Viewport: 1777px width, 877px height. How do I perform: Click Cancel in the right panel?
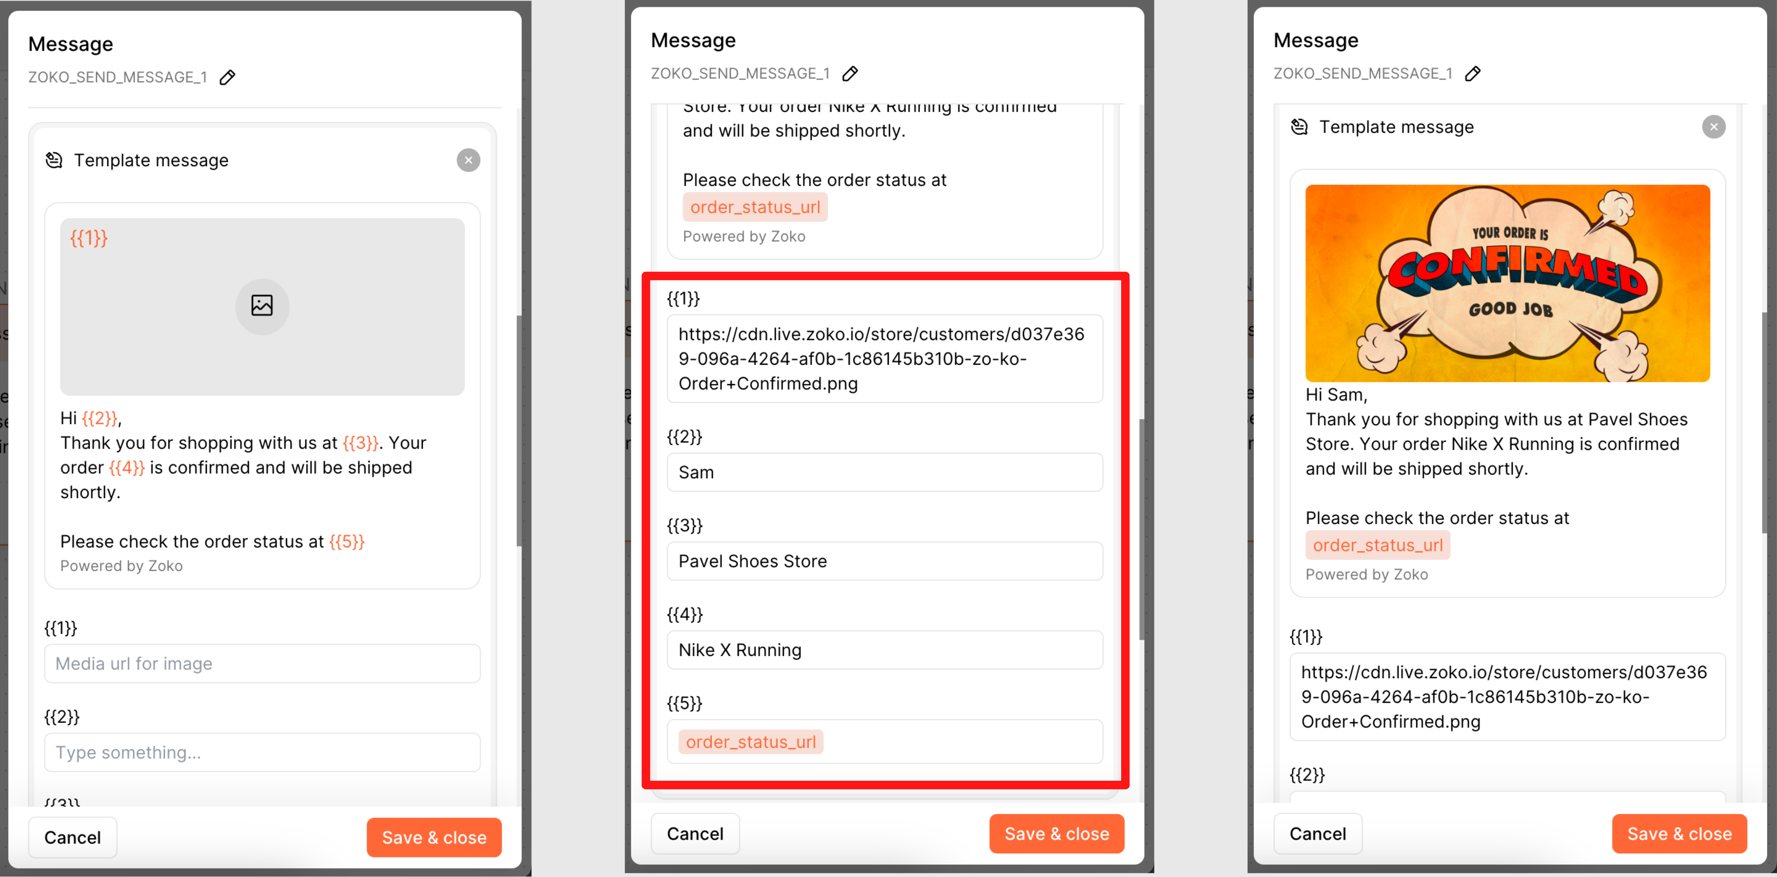[x=1318, y=834]
